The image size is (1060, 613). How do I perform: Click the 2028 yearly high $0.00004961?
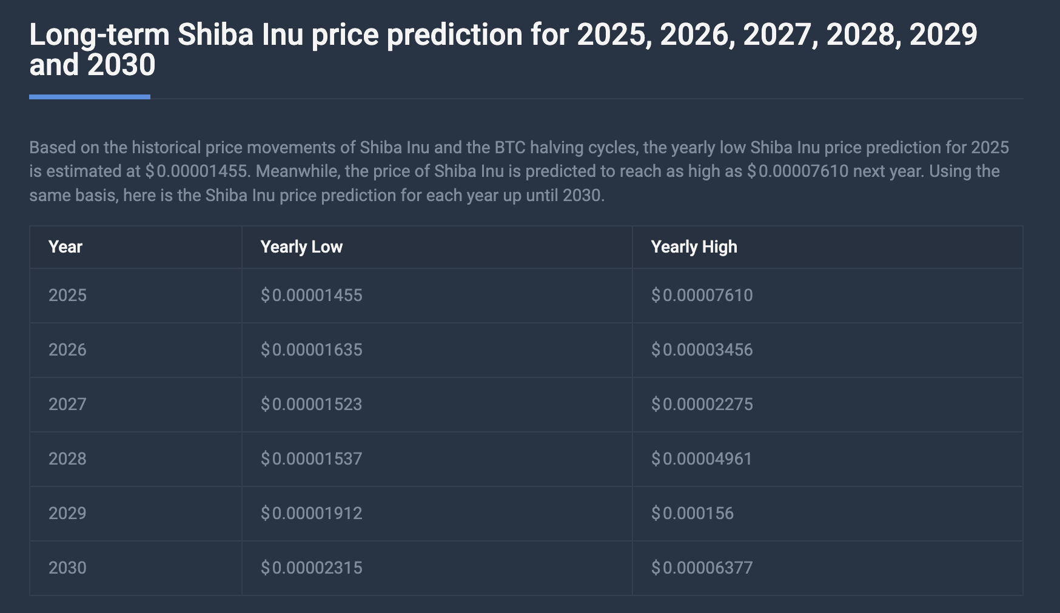coord(702,459)
